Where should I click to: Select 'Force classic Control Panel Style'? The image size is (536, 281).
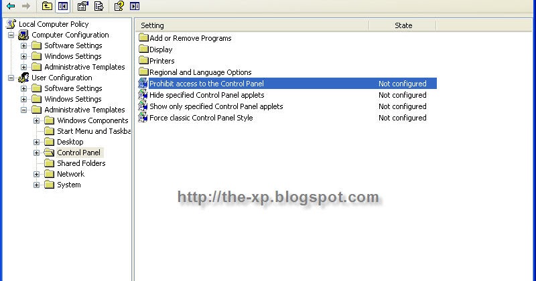pos(201,118)
